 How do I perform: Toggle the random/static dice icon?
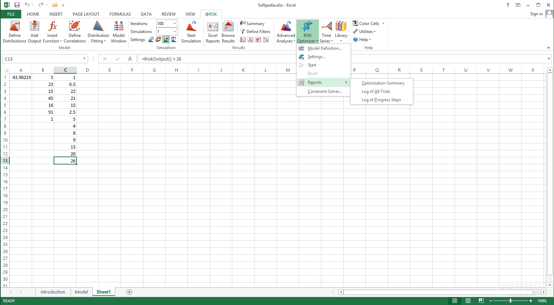tap(158, 40)
